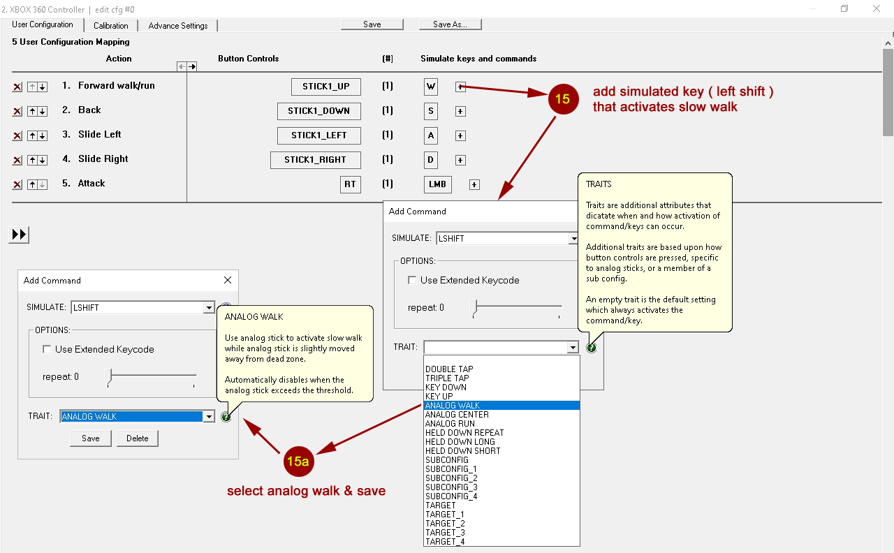The image size is (894, 553).
Task: Open the TRAIT dropdown showing ANALOG WALK
Action: pos(208,417)
